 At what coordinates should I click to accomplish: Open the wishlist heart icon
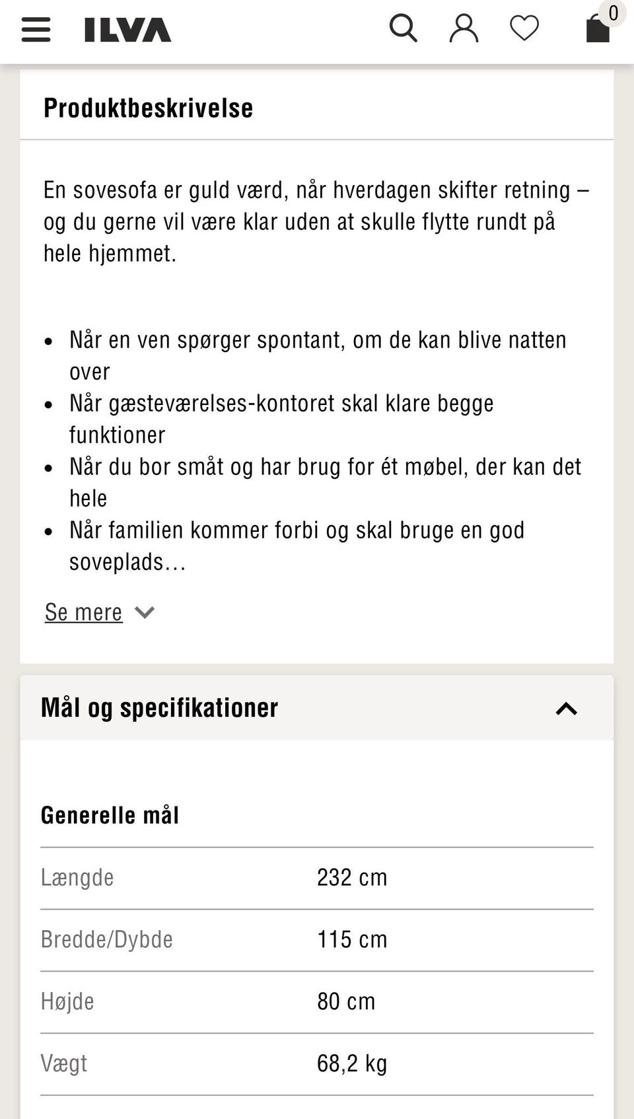click(524, 29)
